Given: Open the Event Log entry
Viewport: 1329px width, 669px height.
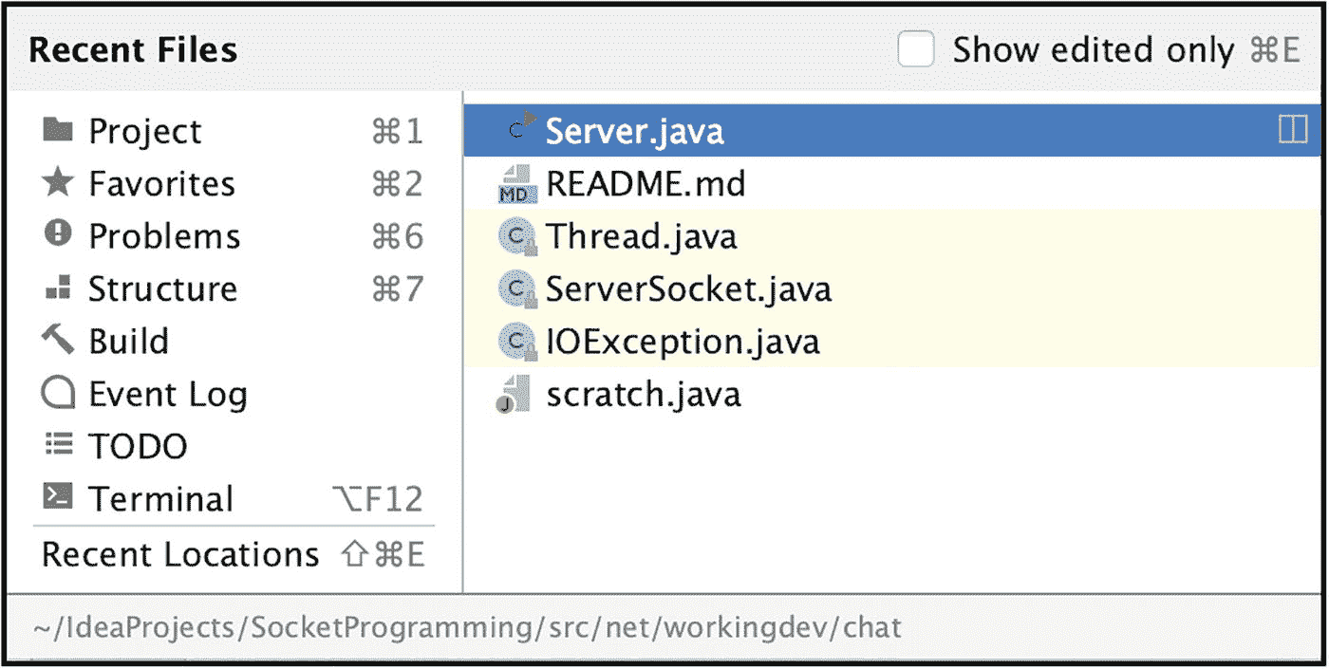Looking at the screenshot, I should (x=234, y=393).
